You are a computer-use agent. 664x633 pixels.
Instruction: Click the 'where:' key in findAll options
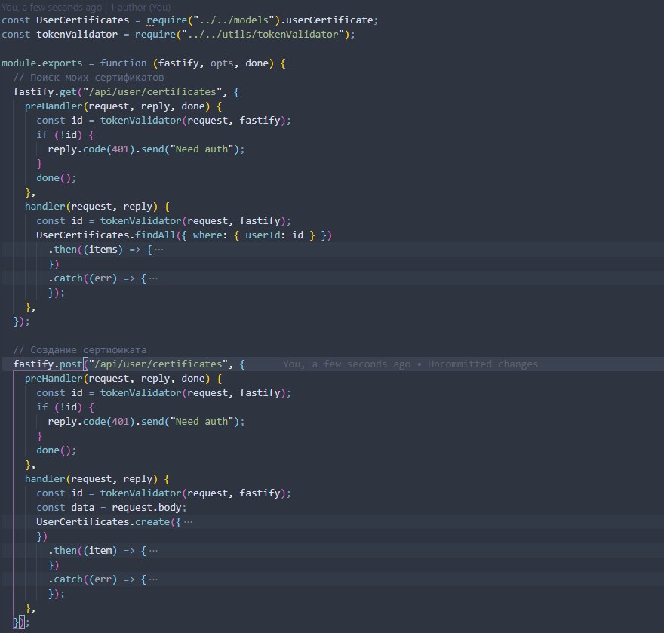210,235
